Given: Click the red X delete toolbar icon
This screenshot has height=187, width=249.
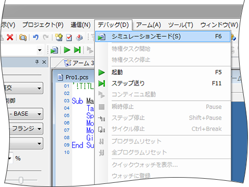Looking at the screenshot, I should [10, 37].
